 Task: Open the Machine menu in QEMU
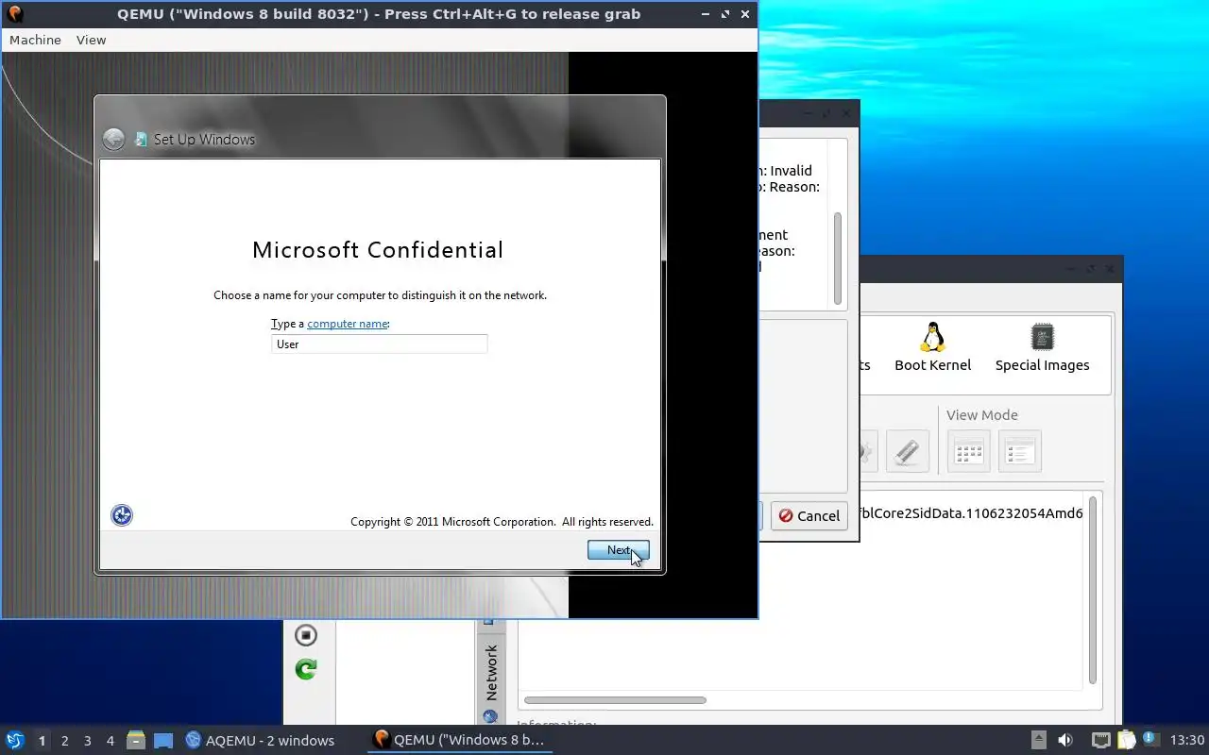35,40
